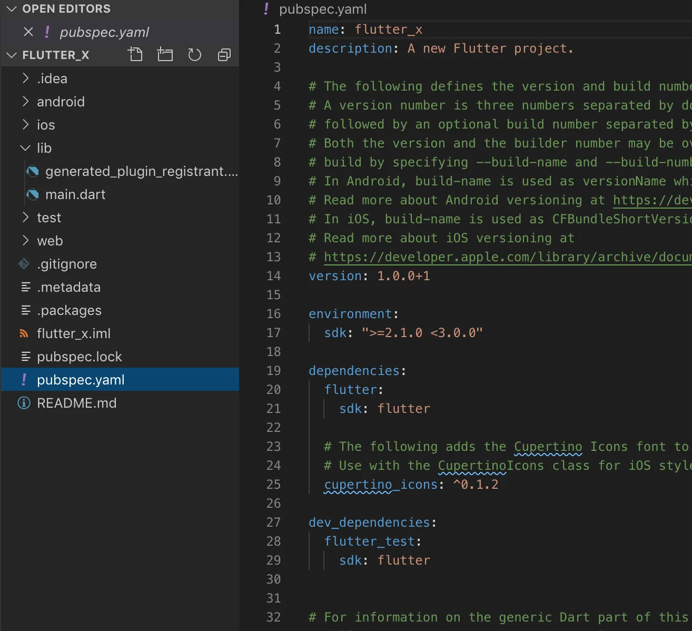Collapse all folders in explorer
The image size is (692, 631).
coord(224,55)
